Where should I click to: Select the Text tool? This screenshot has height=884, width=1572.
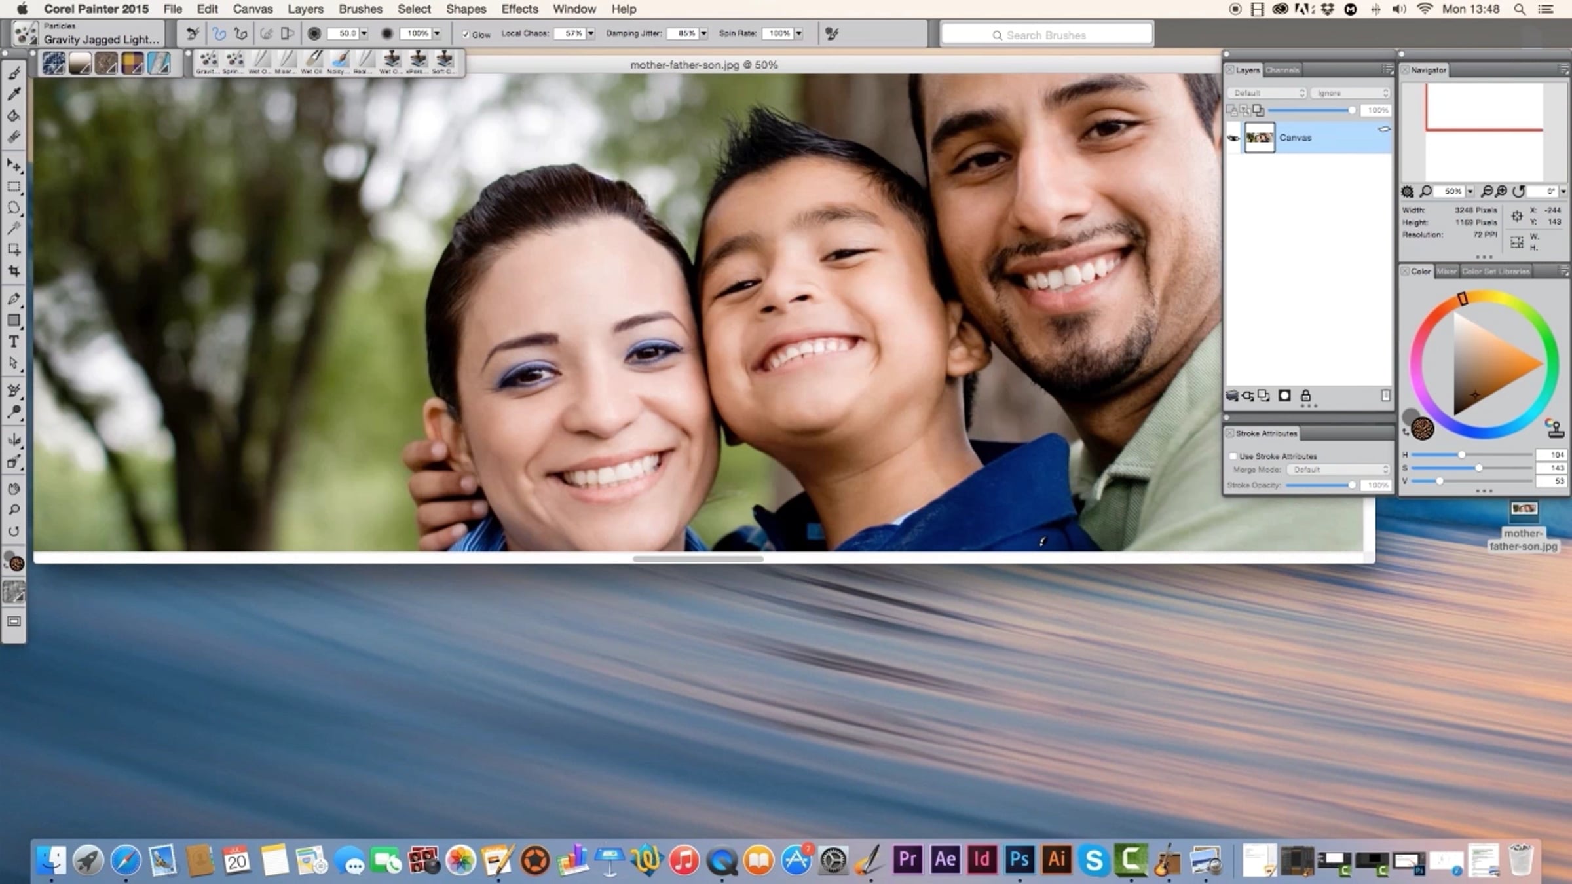click(14, 342)
